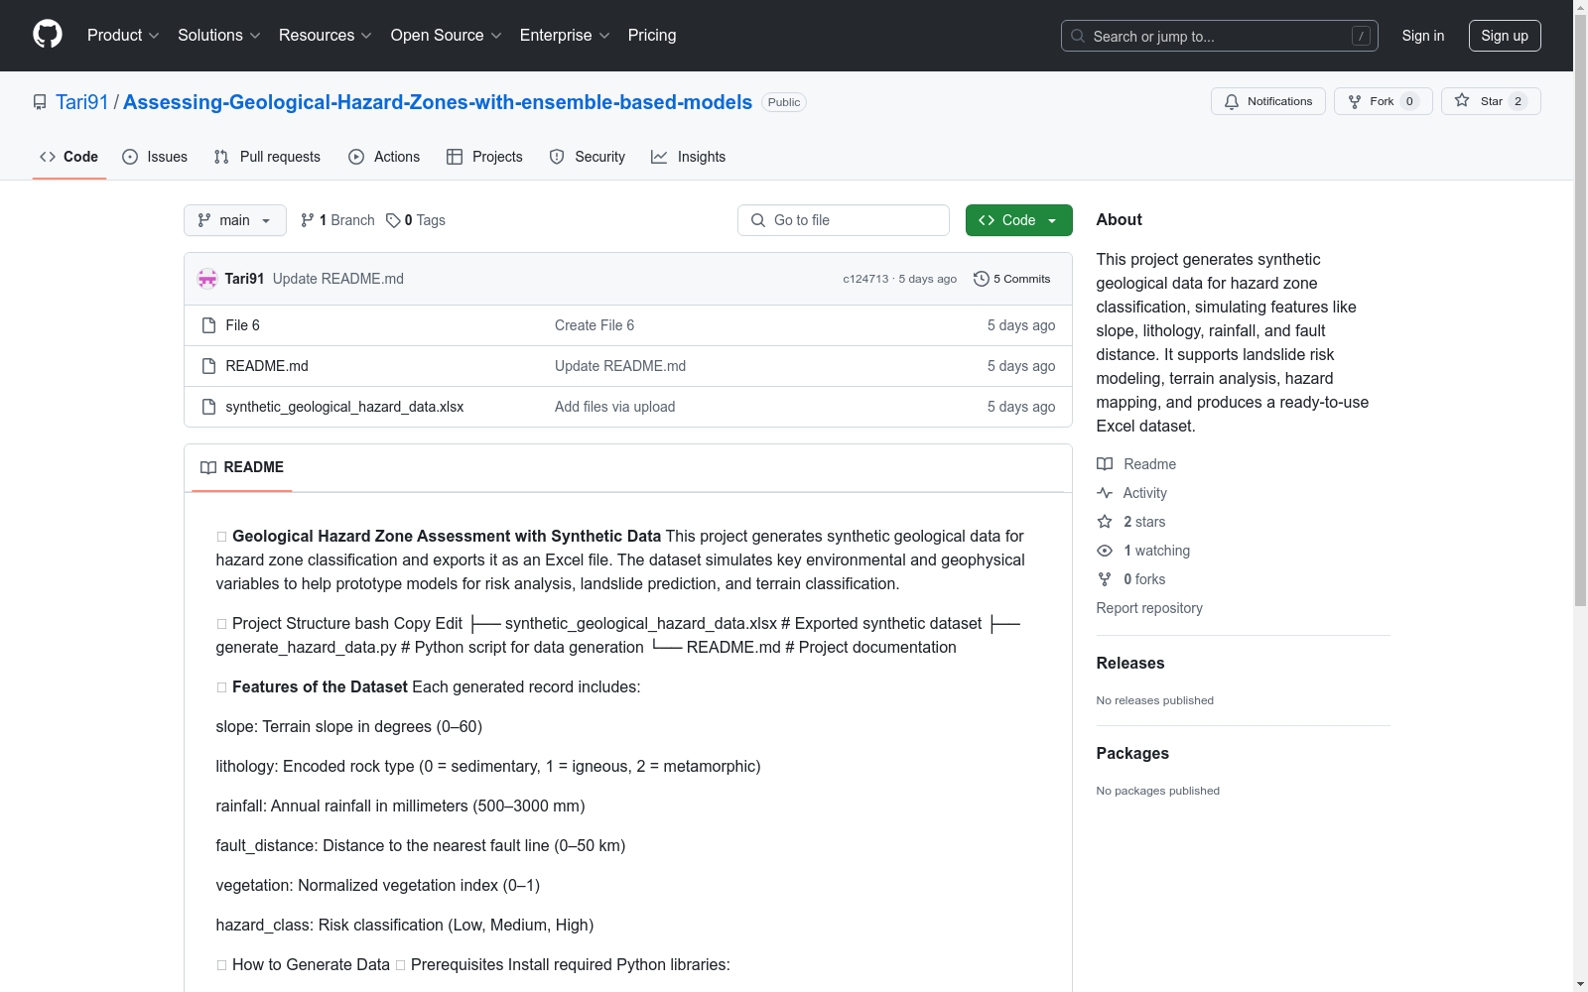Click the Sign in link

point(1423,36)
